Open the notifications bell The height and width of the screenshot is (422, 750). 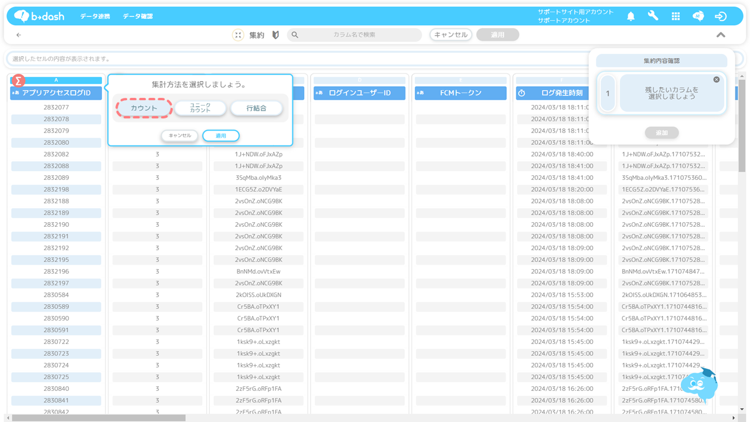pos(630,16)
